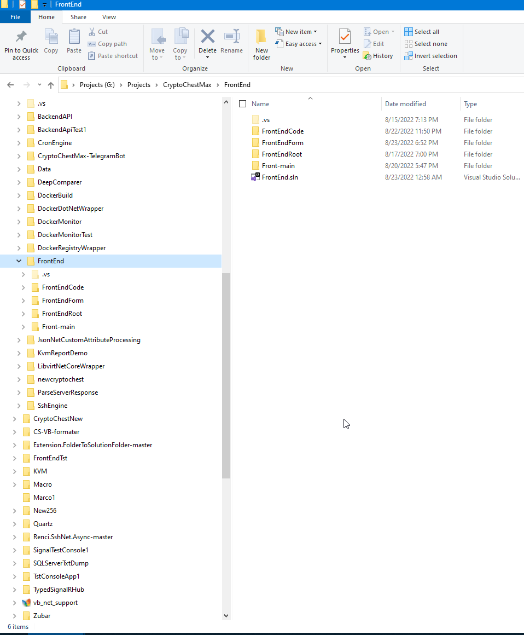Viewport: 524px width, 635px height.
Task: Click the Paste clipboard icon
Action: [x=74, y=37]
